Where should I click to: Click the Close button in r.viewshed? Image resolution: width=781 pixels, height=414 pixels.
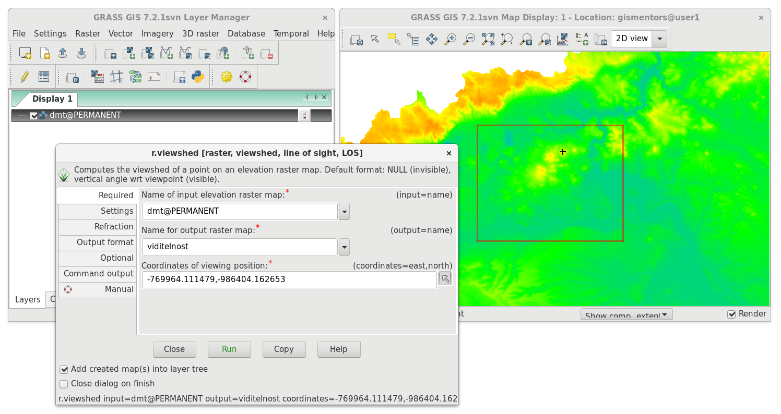click(174, 349)
